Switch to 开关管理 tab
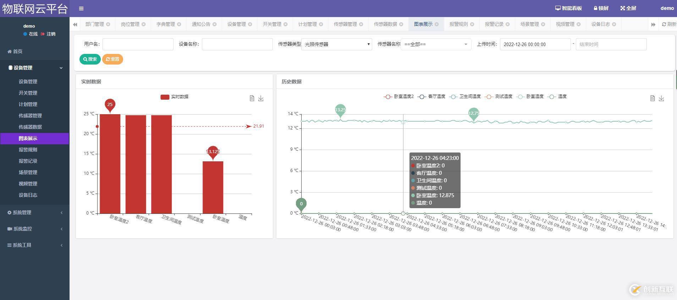Viewport: 677px width, 300px height. point(272,24)
